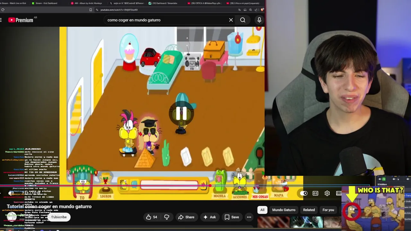Open the lightning recommended video thumbnail
411x231 pixels.
pyautogui.click(x=306, y=222)
